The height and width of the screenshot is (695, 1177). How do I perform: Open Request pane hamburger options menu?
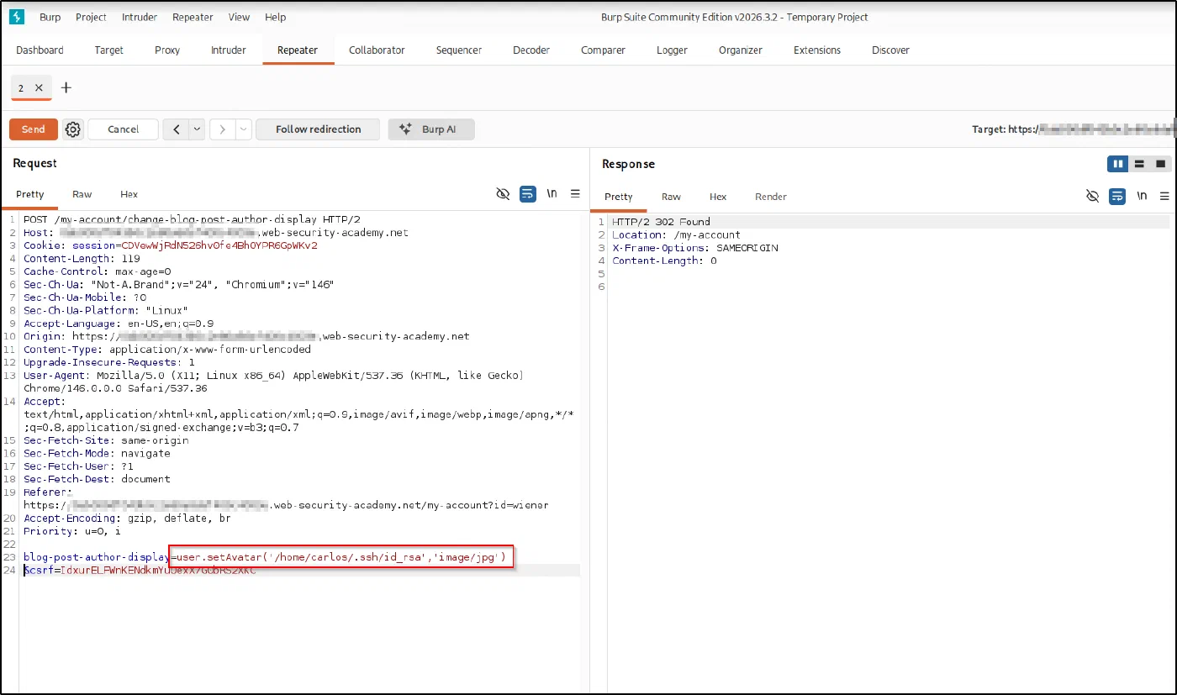tap(575, 193)
